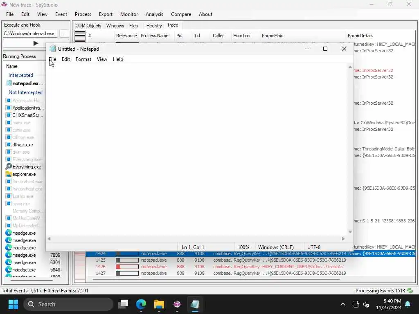
Task: Sort by Process Name column header
Action: [x=154, y=36]
